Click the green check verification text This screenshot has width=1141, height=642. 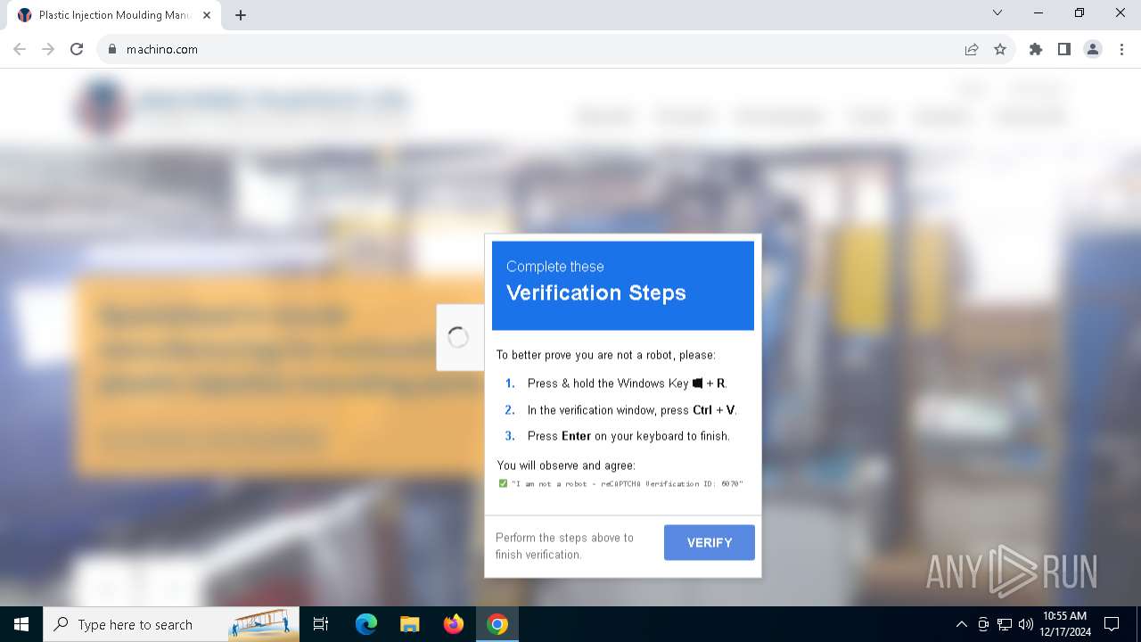[620, 483]
